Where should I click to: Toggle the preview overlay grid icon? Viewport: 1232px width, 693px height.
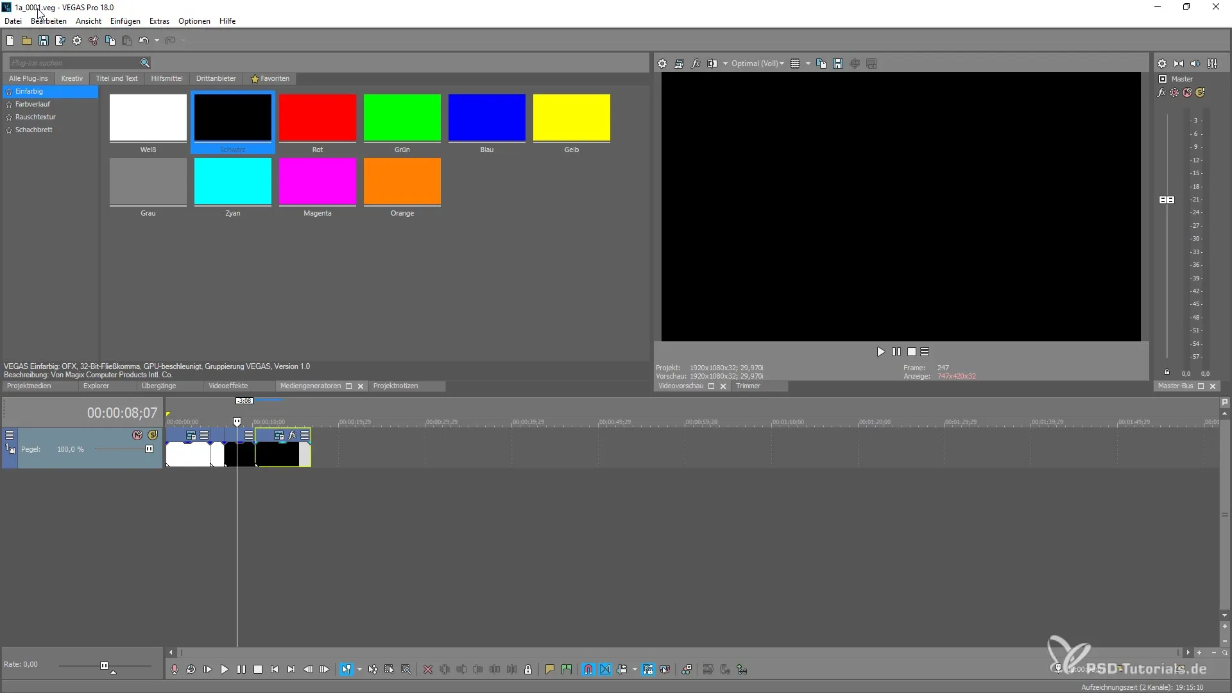click(795, 64)
